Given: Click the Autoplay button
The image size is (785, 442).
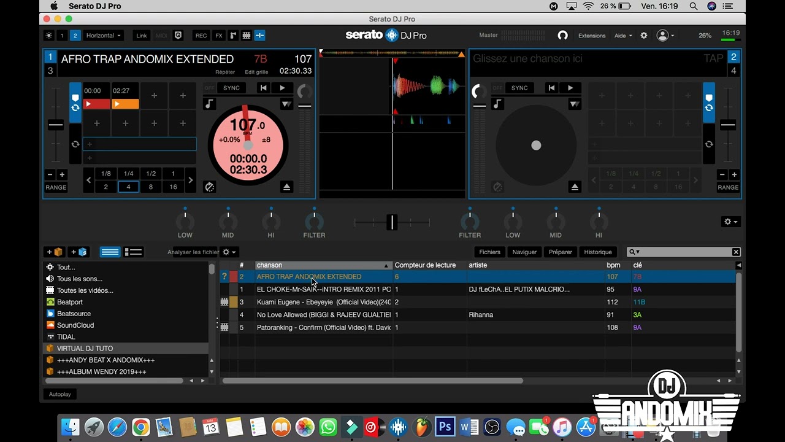Looking at the screenshot, I should click(x=60, y=394).
